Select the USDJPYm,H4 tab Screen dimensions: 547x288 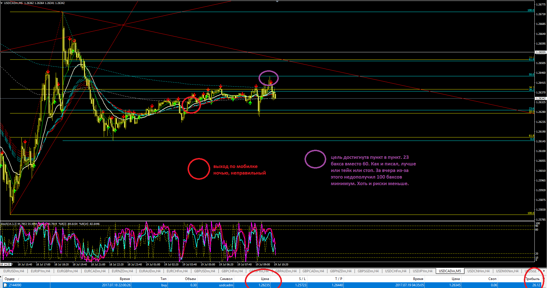[x=423, y=271]
